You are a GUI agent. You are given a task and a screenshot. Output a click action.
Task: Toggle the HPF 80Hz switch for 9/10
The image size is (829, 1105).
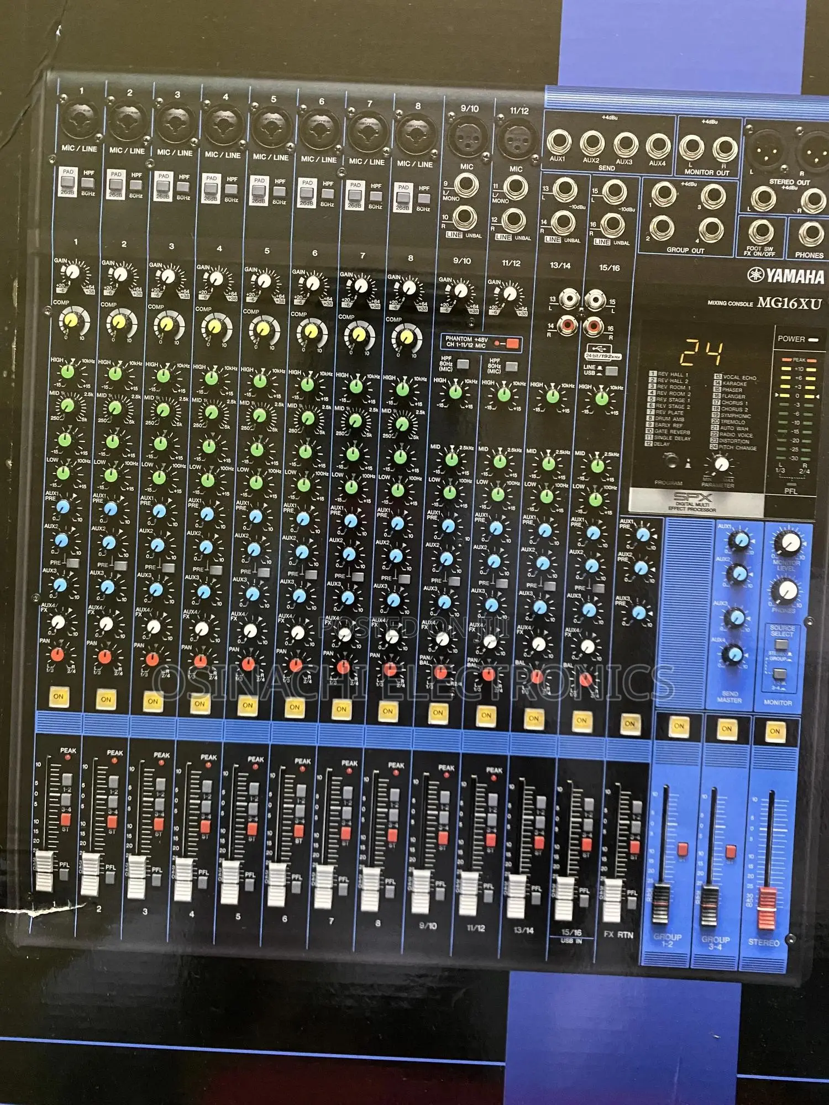[463, 364]
